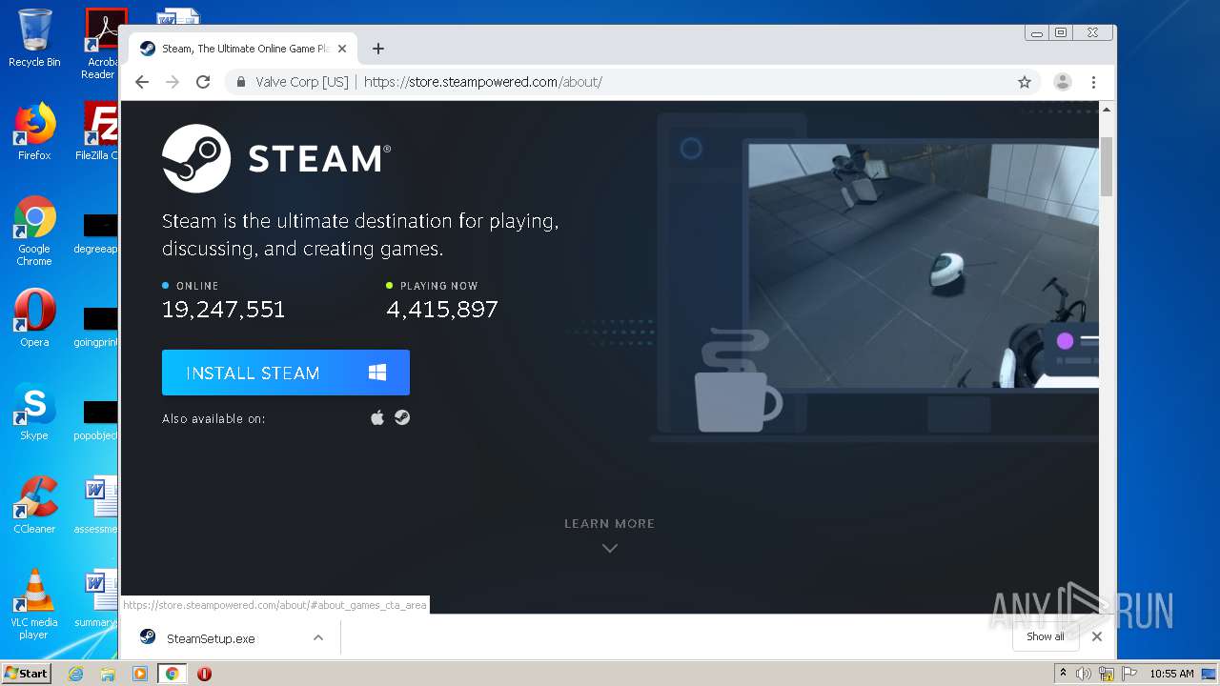Click the Learn More down chevron
This screenshot has width=1220, height=686.
pos(610,548)
